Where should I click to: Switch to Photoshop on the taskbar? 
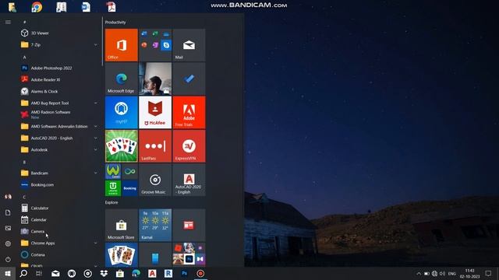pos(185,273)
